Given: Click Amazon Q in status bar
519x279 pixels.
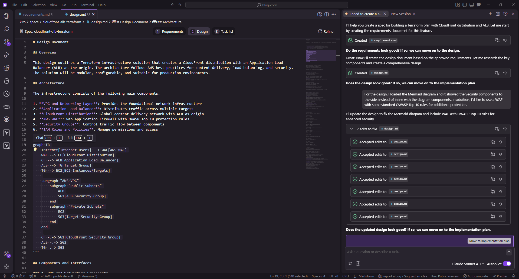Looking at the screenshot, I should tap(87, 276).
